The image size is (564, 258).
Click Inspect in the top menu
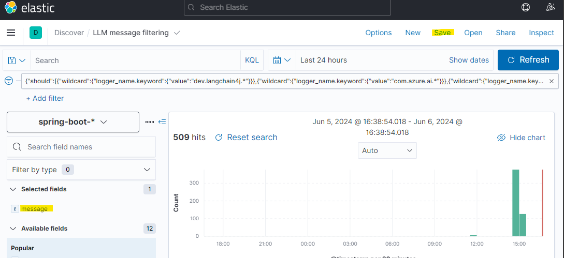(x=541, y=33)
